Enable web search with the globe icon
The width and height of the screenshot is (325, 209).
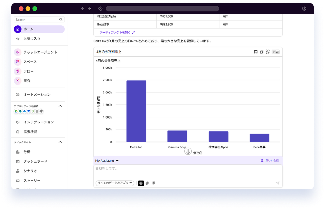[x=141, y=183]
